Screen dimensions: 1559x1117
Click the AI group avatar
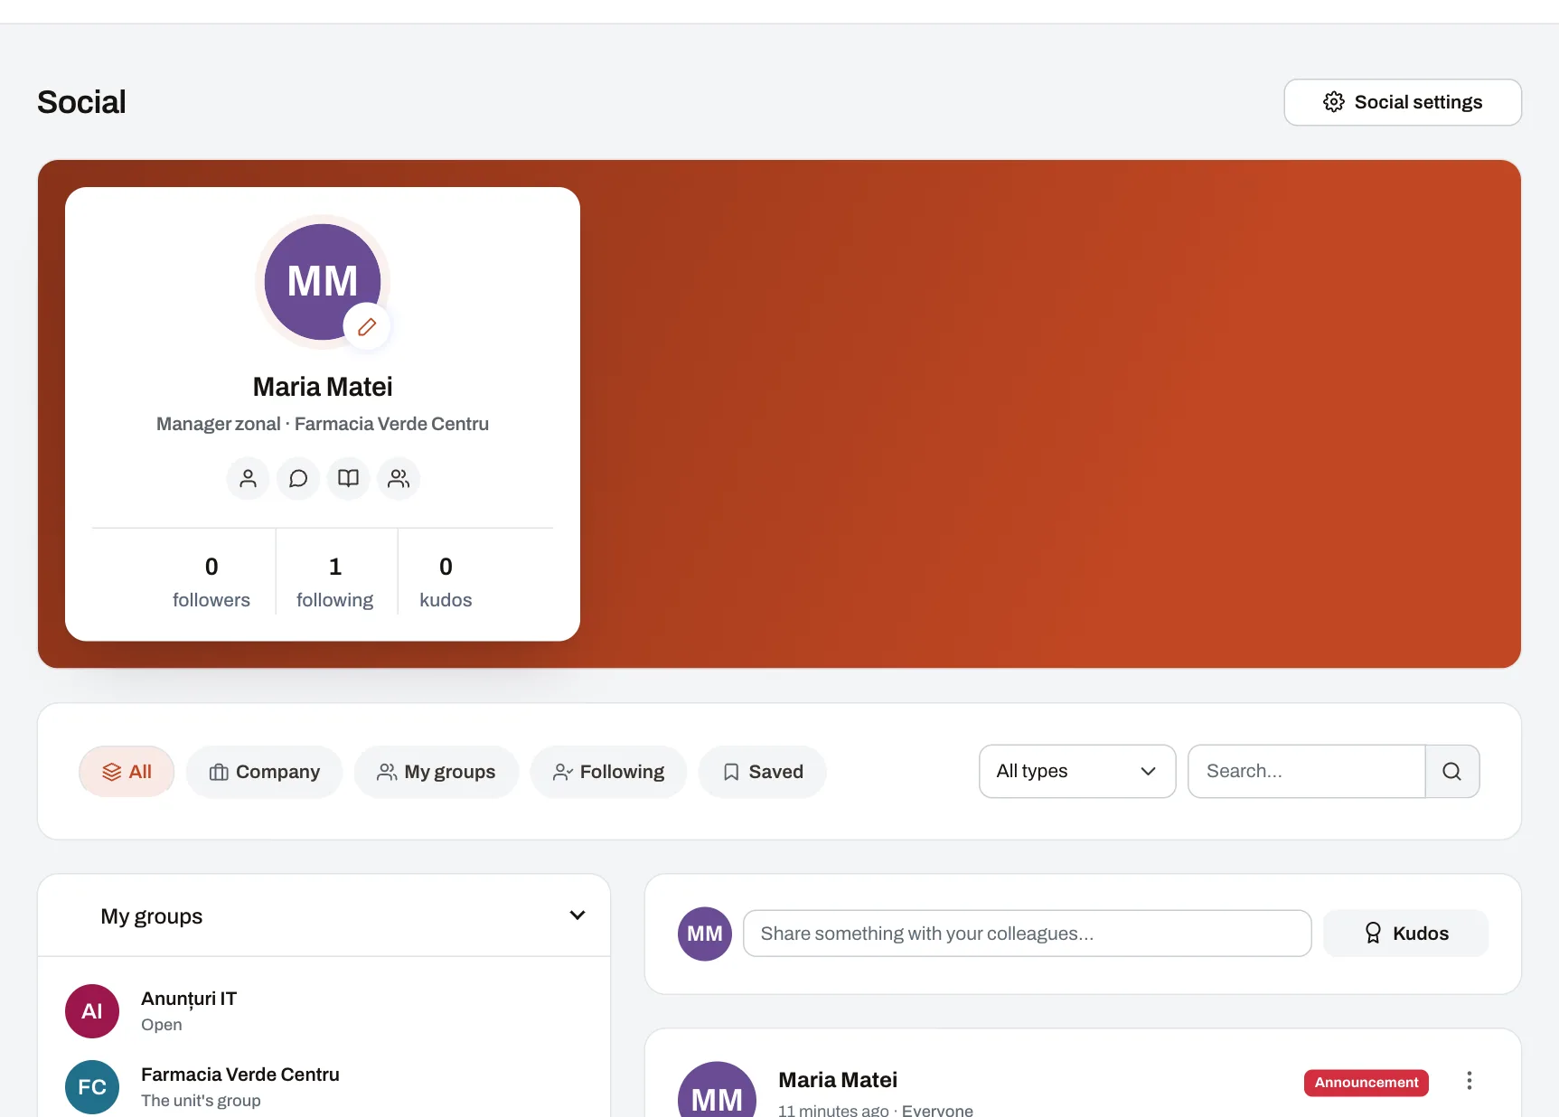coord(92,1011)
